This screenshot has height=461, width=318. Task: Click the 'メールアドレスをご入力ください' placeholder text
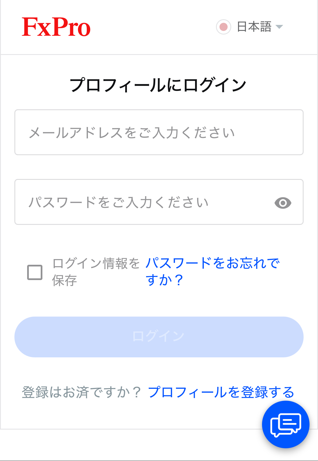click(x=132, y=133)
